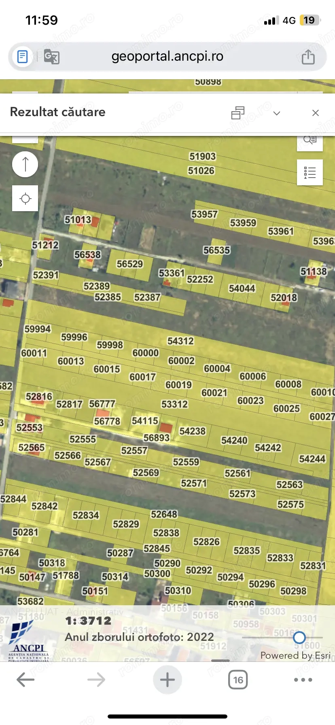The image size is (335, 725).
Task: Click the Powered by Esri link
Action: point(295,655)
